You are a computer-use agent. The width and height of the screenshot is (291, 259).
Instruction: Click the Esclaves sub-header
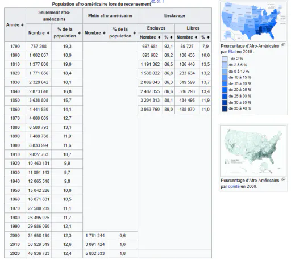(x=156, y=28)
